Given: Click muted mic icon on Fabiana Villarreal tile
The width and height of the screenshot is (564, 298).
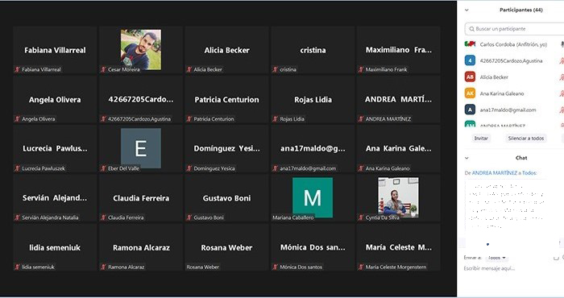Looking at the screenshot, I should [17, 69].
